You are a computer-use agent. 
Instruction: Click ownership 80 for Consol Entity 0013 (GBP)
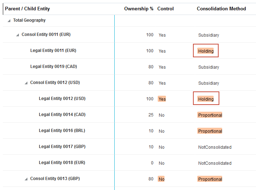click(151, 179)
